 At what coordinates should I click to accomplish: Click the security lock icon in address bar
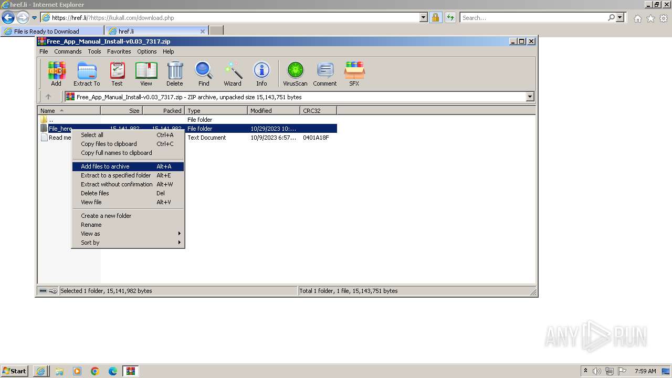coord(435,17)
